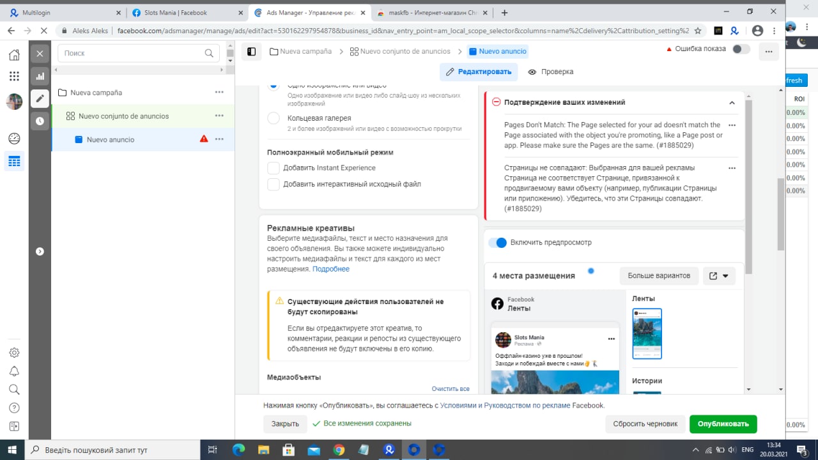The width and height of the screenshot is (818, 460).
Task: Open the help question mark icon
Action: pyautogui.click(x=14, y=408)
